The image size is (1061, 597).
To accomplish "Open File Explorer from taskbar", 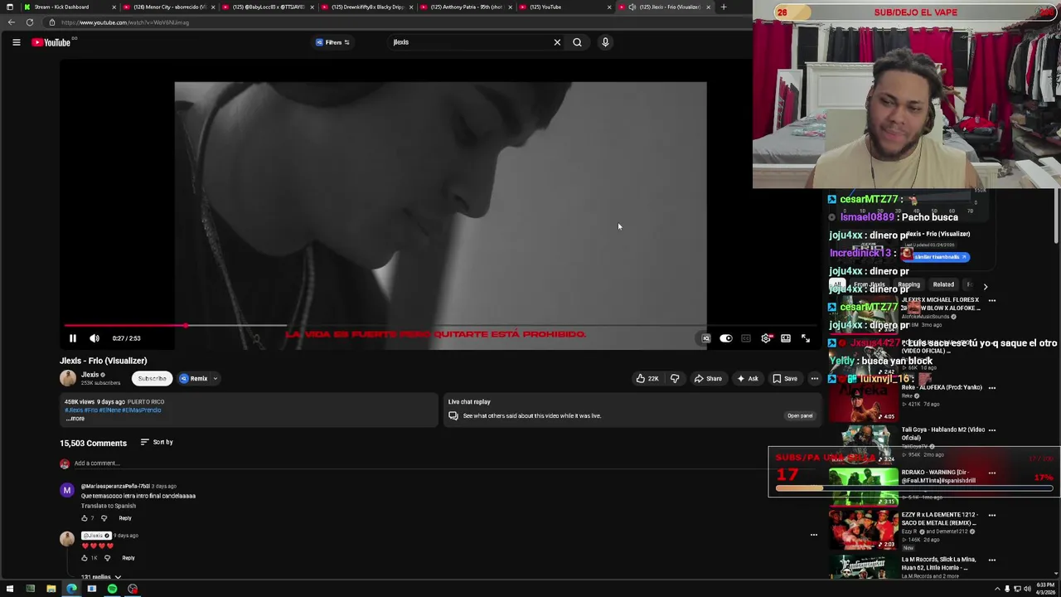I will coord(51,589).
